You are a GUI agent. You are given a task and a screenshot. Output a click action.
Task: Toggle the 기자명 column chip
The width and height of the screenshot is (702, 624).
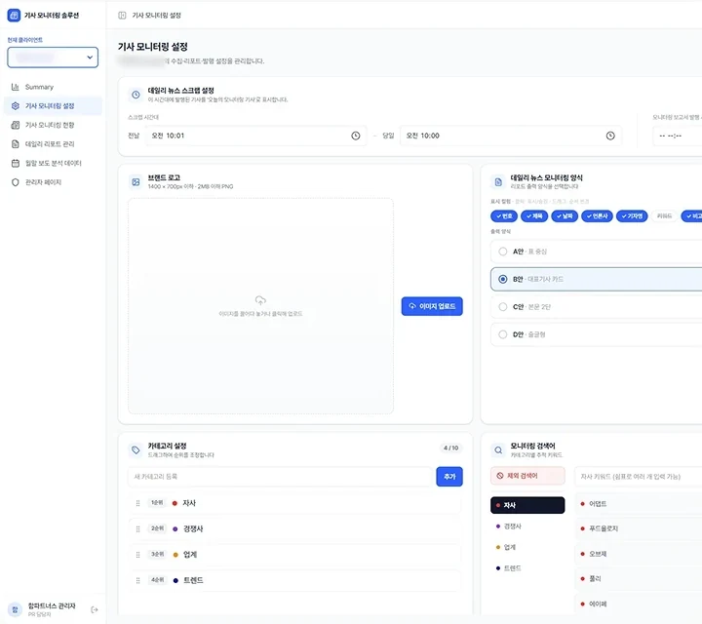click(632, 216)
